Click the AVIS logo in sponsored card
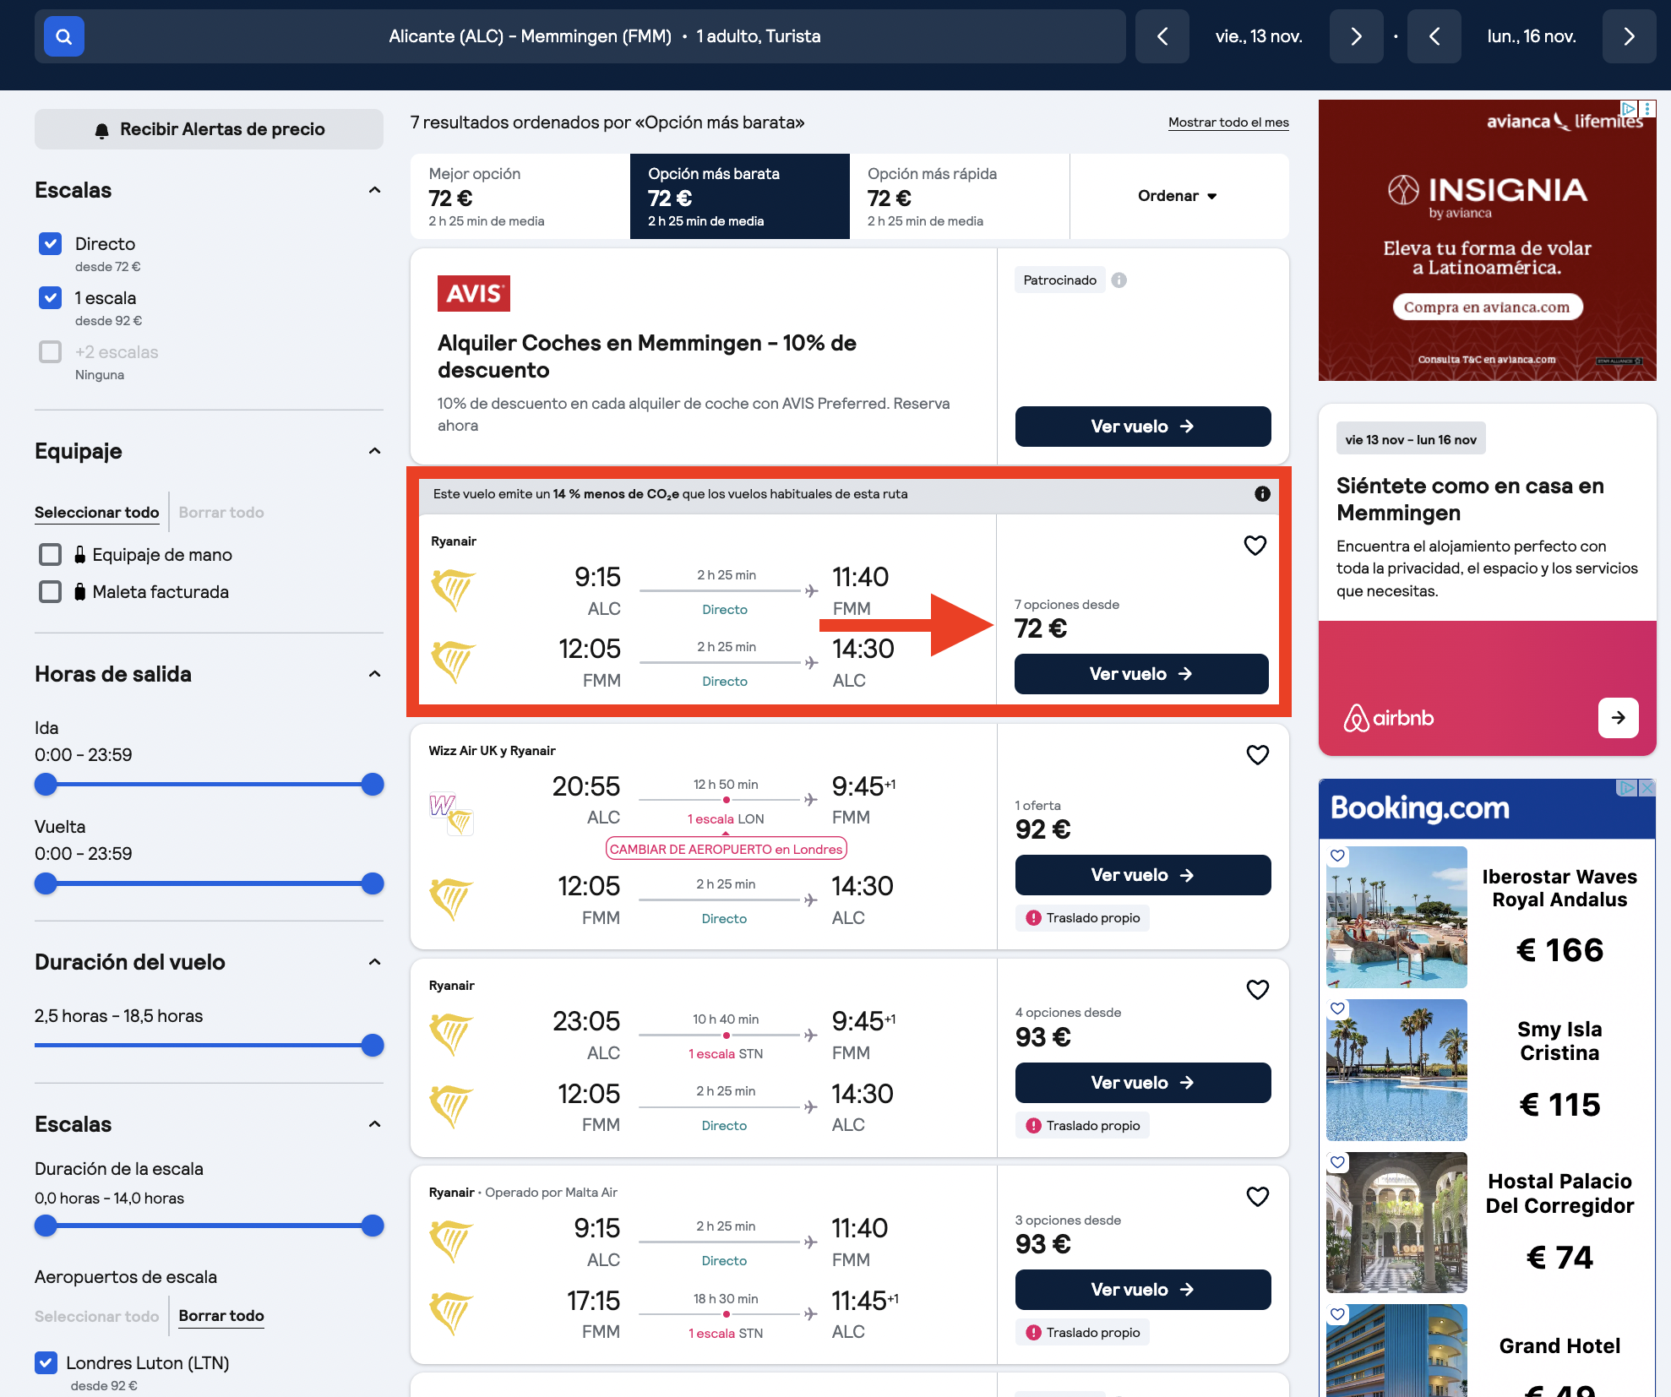The width and height of the screenshot is (1671, 1397). click(x=474, y=293)
